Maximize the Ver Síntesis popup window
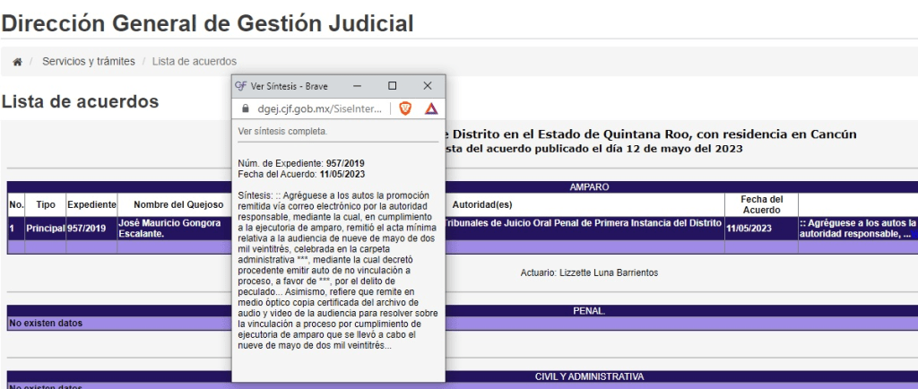The width and height of the screenshot is (918, 389). coord(392,86)
